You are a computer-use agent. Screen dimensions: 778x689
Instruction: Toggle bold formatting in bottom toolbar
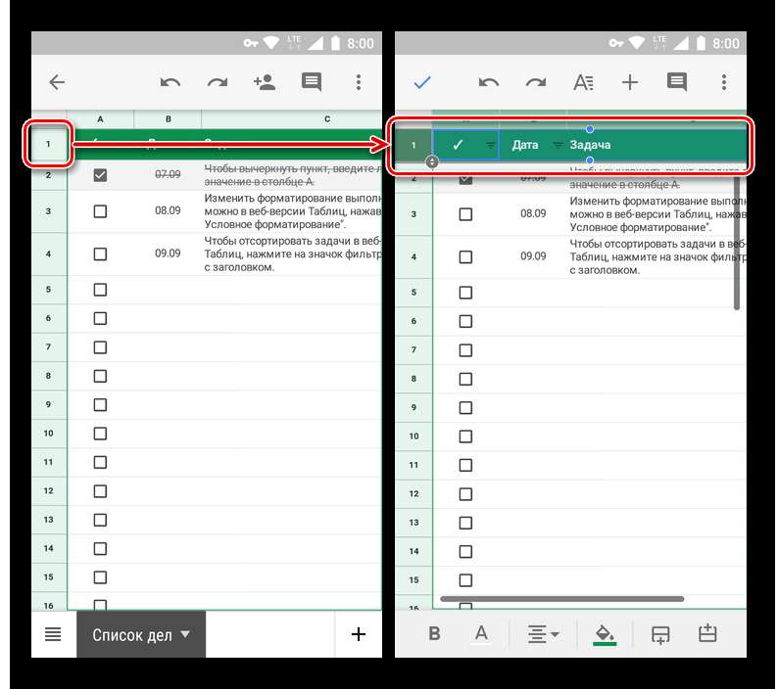(x=434, y=633)
